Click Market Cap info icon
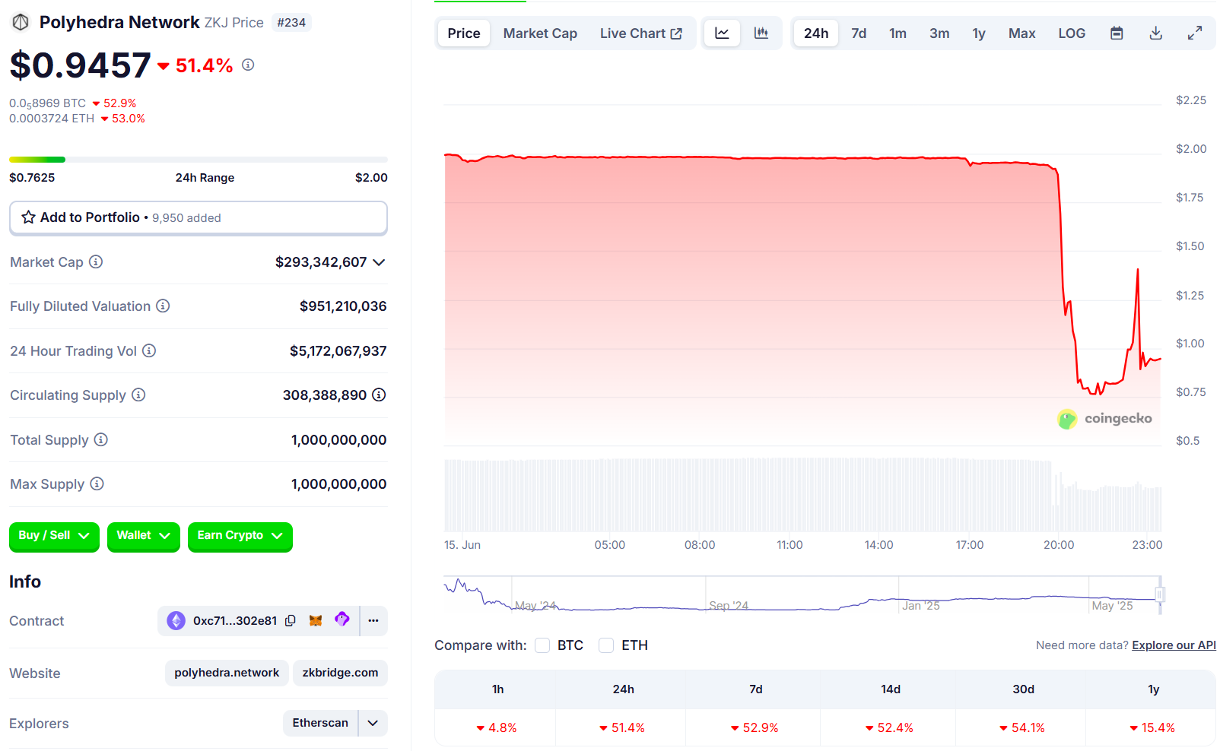Viewport: 1220px width, 751px height. point(96,262)
